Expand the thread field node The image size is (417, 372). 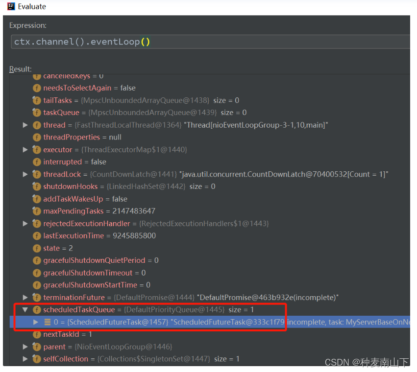tap(25, 125)
